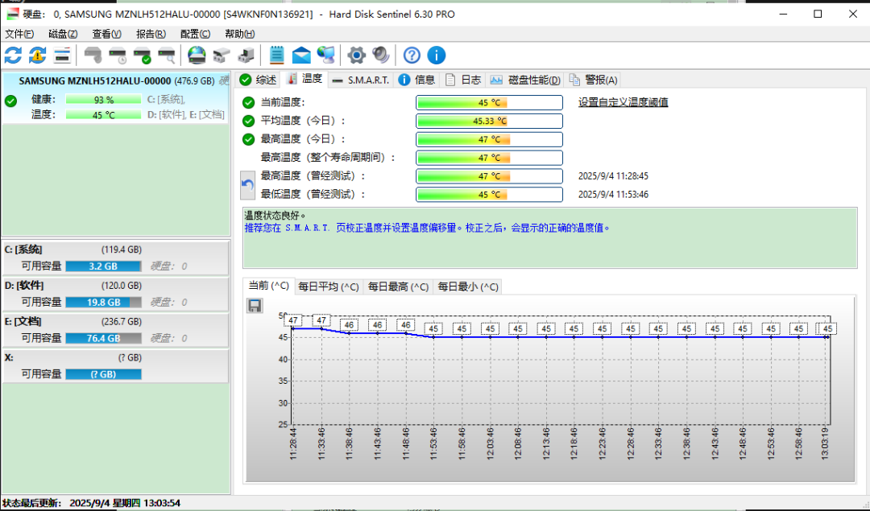Click the last 45 label at 13:03:19
The width and height of the screenshot is (870, 511).
(x=827, y=328)
